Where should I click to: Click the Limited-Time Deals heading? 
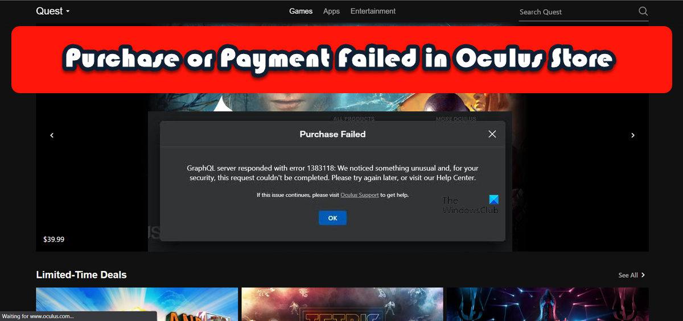coord(81,275)
